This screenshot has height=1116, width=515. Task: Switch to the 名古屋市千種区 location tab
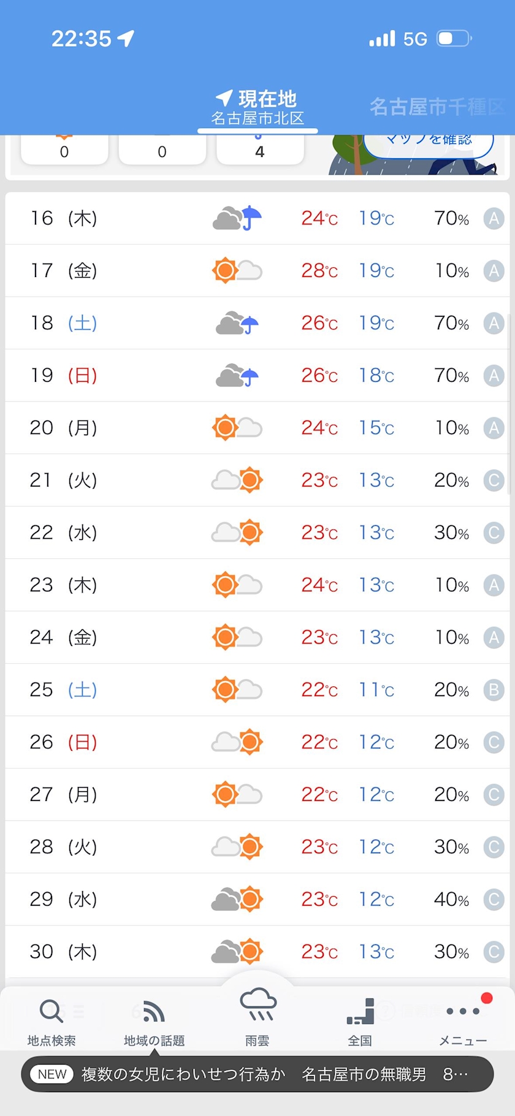(437, 107)
